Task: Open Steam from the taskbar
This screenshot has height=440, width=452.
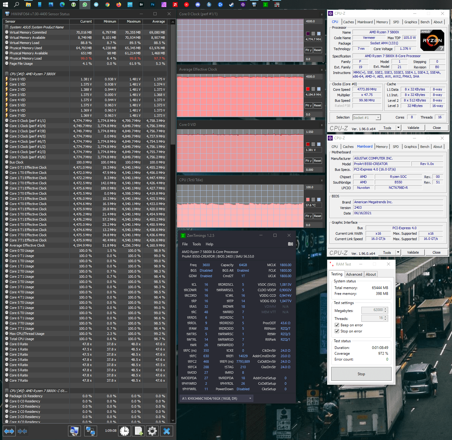Action: coord(232,5)
